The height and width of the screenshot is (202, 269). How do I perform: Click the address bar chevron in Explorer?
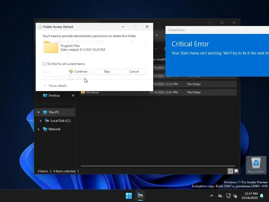tap(157, 35)
